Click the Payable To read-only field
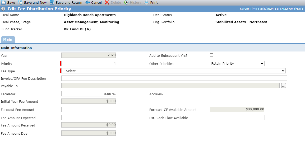The height and width of the screenshot is (155, 305). [170, 86]
